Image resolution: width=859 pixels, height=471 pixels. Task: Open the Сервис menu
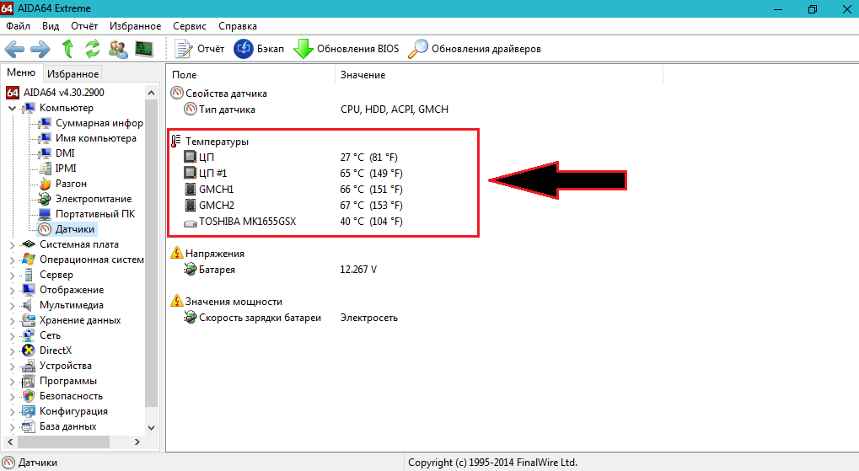pyautogui.click(x=189, y=26)
